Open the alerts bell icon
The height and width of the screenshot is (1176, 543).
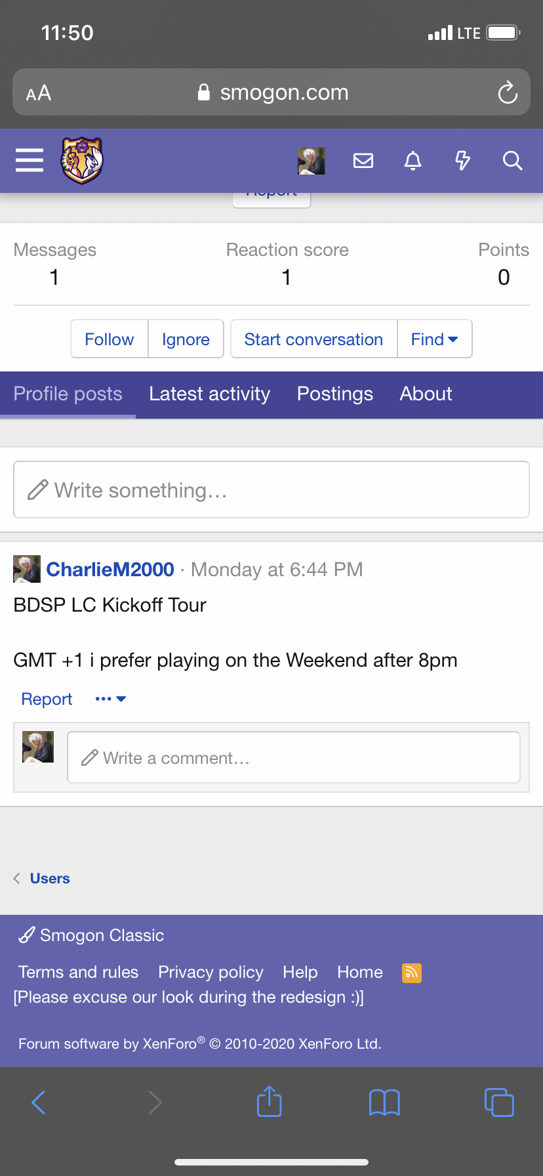[413, 160]
